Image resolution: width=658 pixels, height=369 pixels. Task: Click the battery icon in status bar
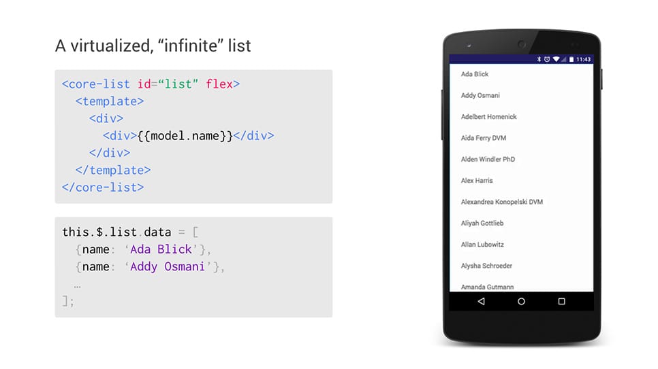tap(571, 60)
